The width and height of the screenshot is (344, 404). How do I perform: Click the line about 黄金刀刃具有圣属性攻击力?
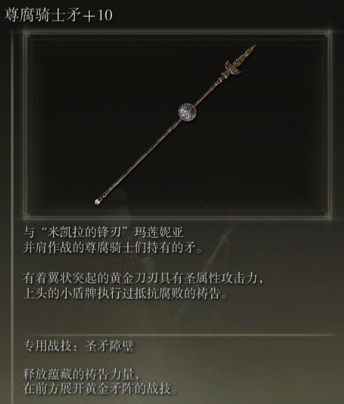coord(144,278)
